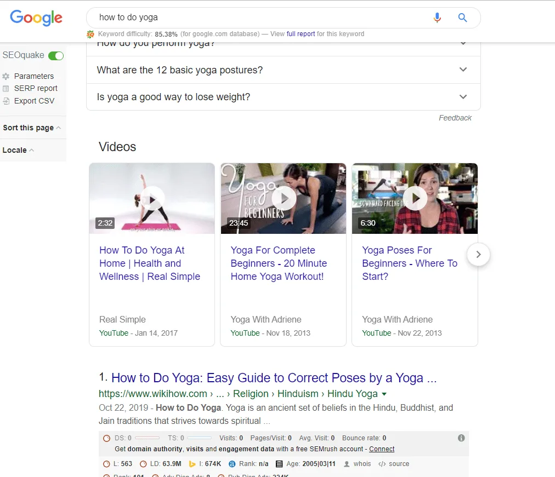Click the SEOquake info icon on result bar
The height and width of the screenshot is (477, 555).
coord(461,438)
